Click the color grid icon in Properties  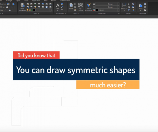point(94,10)
